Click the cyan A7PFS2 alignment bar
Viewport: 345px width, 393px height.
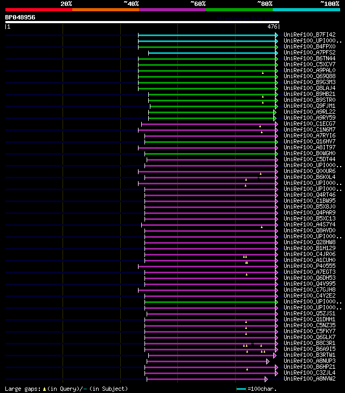212,53
